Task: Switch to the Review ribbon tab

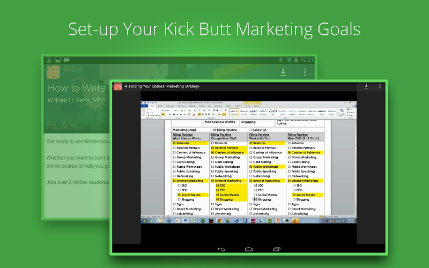Action: coord(202,106)
